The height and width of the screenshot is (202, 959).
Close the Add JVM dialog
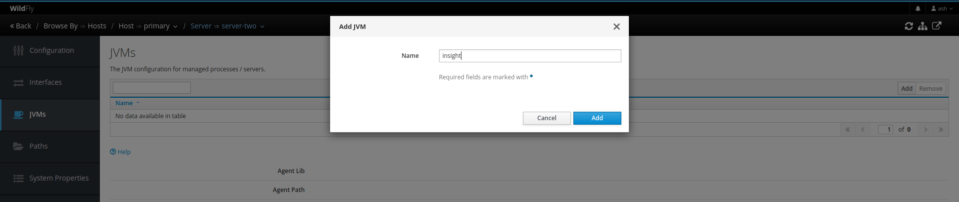616,27
